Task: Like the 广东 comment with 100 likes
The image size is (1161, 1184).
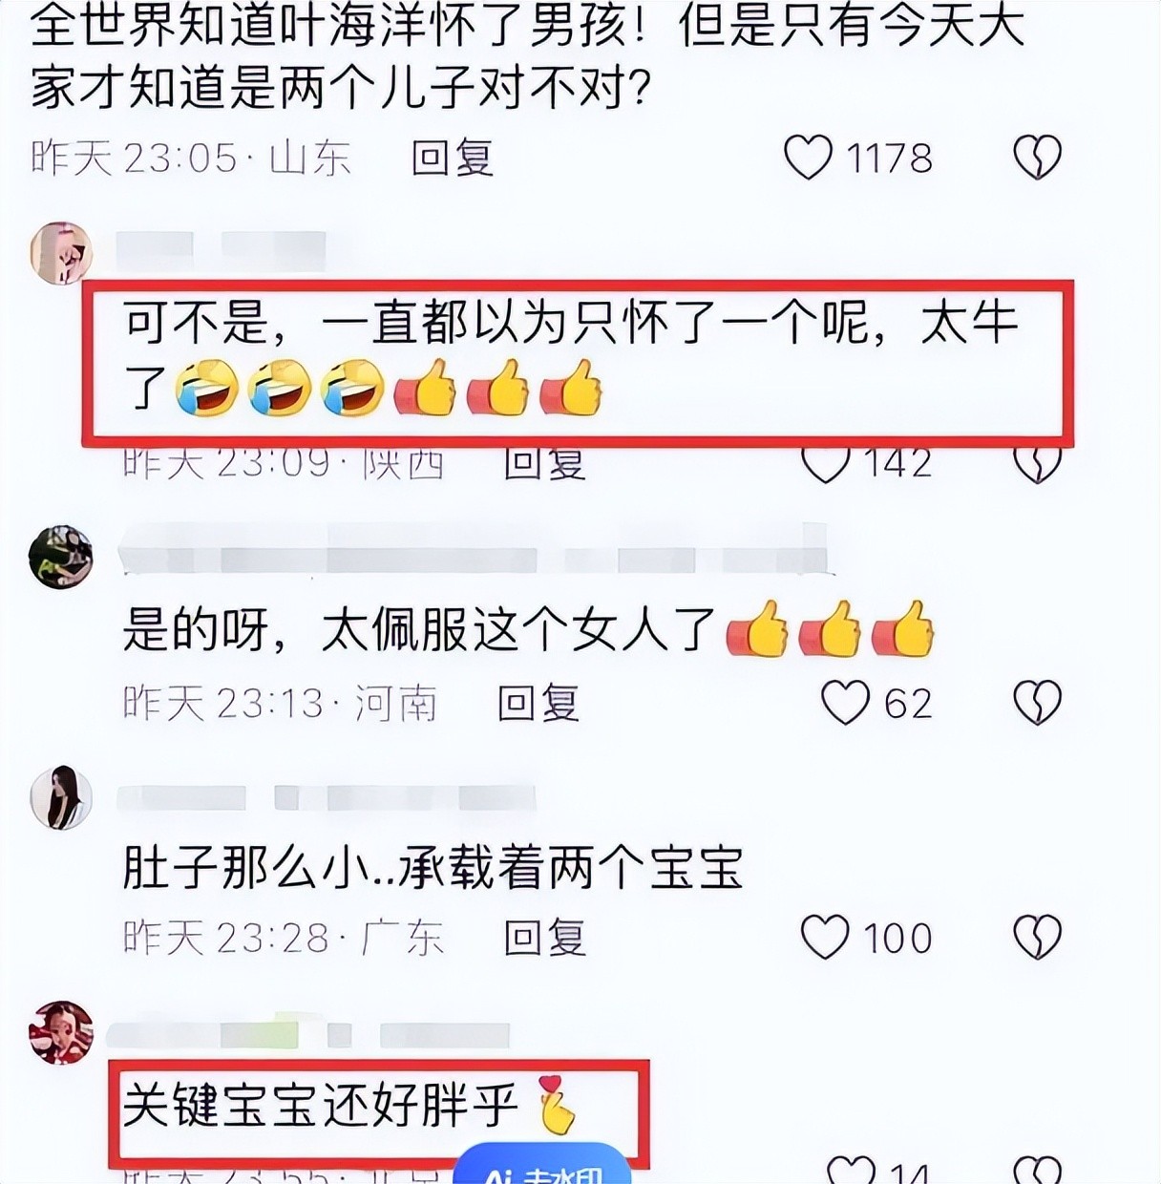Action: pyautogui.click(x=825, y=938)
